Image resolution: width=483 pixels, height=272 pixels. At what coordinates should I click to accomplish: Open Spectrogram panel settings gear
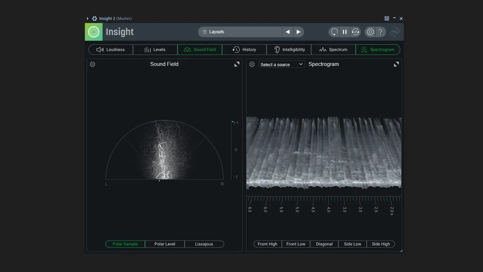point(252,64)
